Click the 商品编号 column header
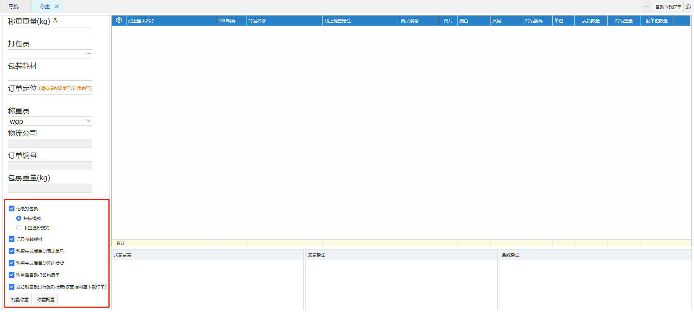This screenshot has width=694, height=312. pos(419,21)
